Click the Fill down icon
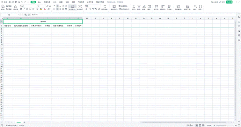This screenshot has width=241, height=127. click(x=149, y=6)
